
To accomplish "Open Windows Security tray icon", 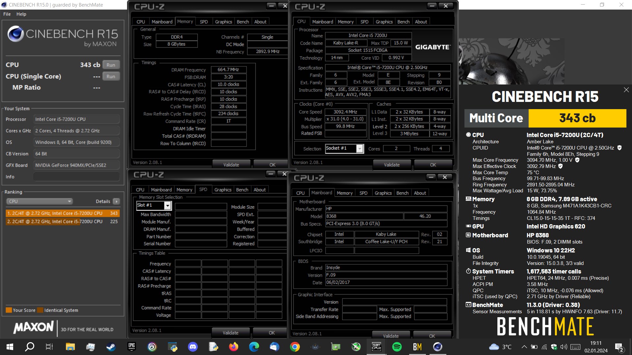I will click(x=554, y=347).
